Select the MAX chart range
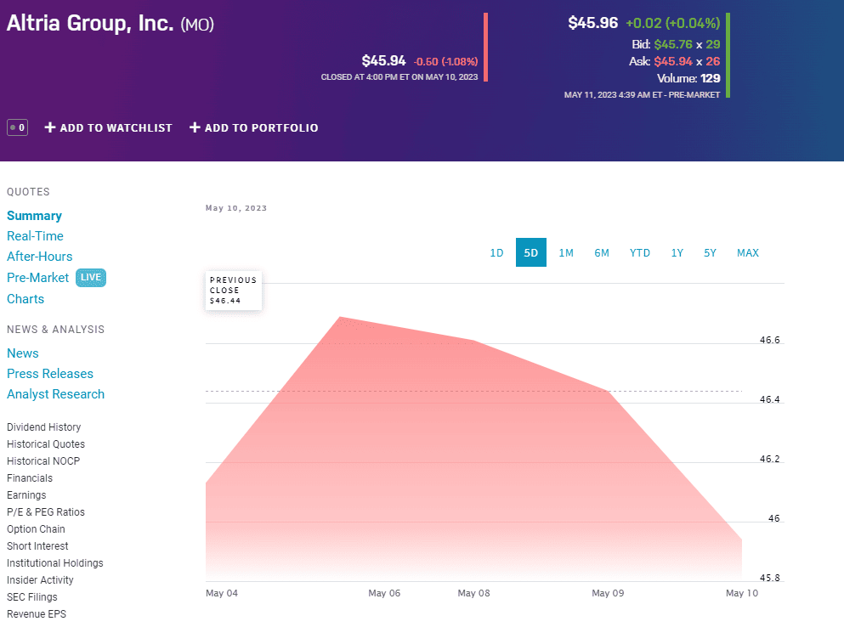844x627 pixels. 748,252
